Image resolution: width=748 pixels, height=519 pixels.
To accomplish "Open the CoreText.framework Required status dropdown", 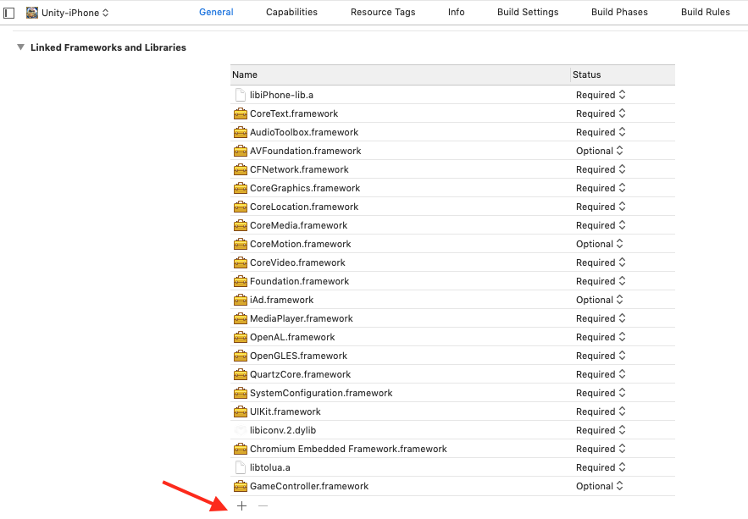I will point(601,114).
